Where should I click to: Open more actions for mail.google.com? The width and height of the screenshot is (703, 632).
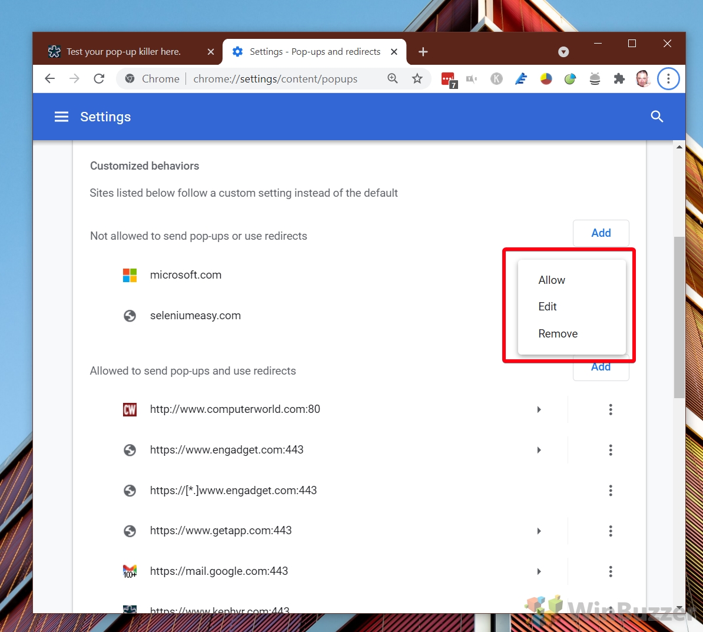point(611,571)
